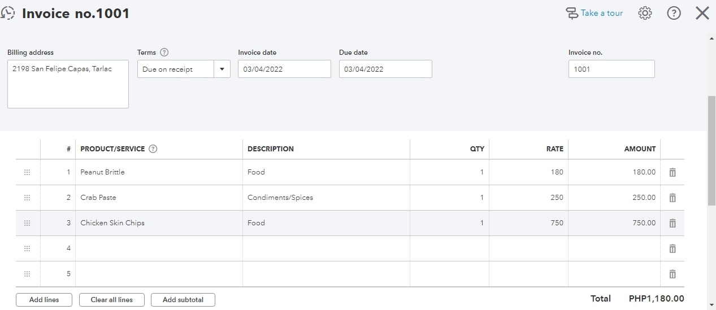Click drag handle of row 5
Viewport: 716px width, 310px height.
click(x=27, y=274)
